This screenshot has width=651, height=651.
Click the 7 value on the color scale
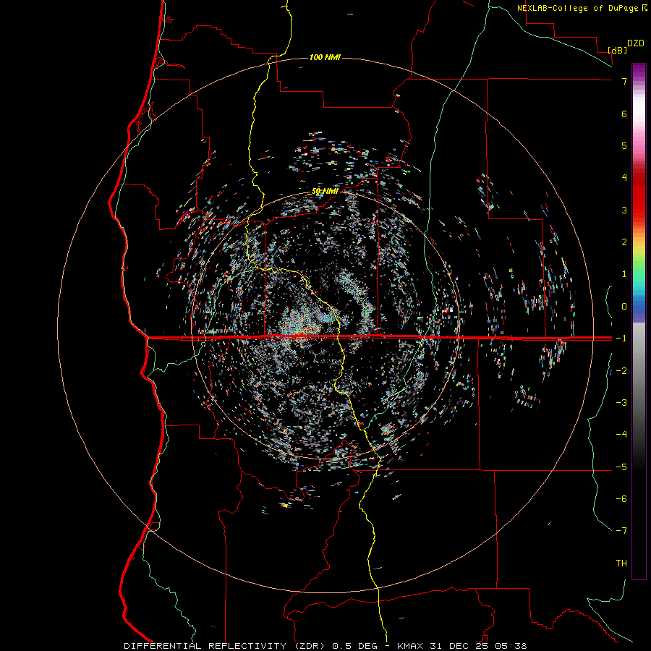coord(624,81)
